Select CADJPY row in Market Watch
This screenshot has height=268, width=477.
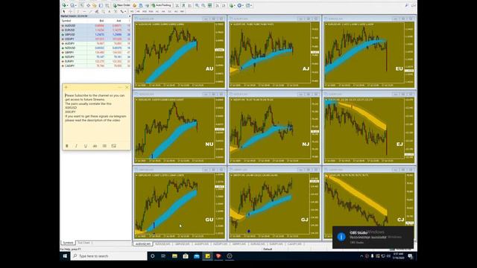point(95,66)
